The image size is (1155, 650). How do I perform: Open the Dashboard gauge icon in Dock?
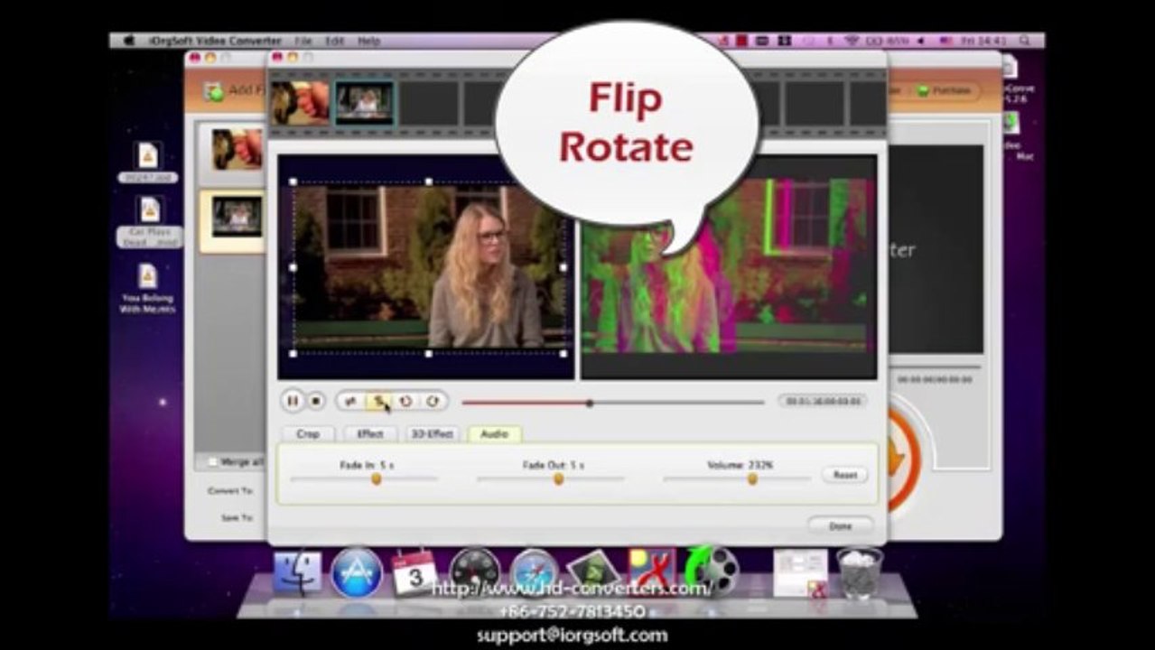pyautogui.click(x=474, y=573)
